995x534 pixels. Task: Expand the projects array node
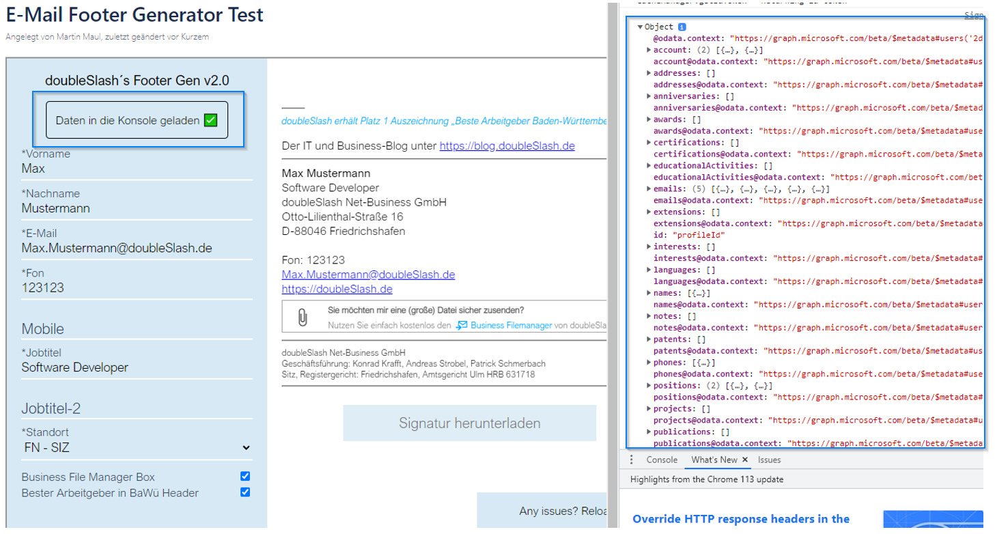point(649,409)
